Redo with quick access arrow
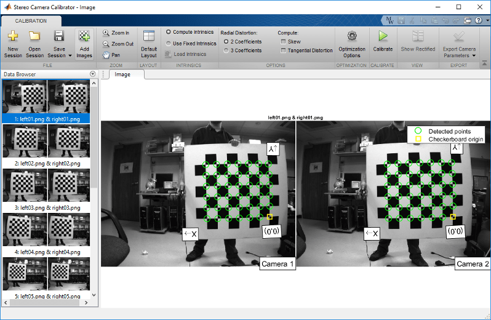This screenshot has width=491, height=320. tap(457, 21)
